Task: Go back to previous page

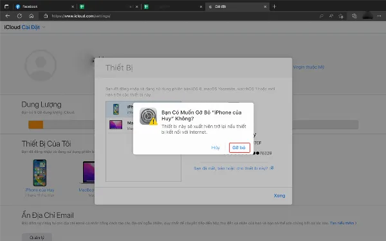Action: click(x=8, y=16)
